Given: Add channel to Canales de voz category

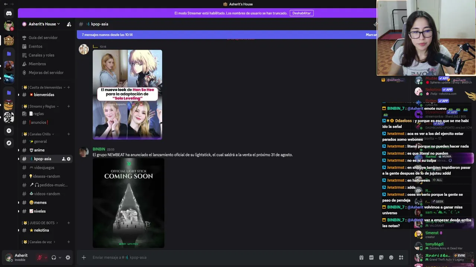Looking at the screenshot, I should (68, 242).
